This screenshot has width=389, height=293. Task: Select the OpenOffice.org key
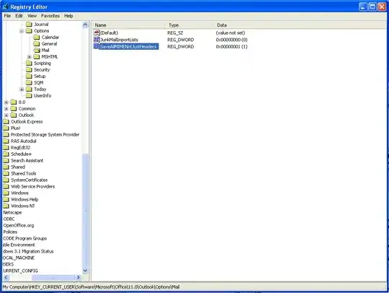coord(19,225)
